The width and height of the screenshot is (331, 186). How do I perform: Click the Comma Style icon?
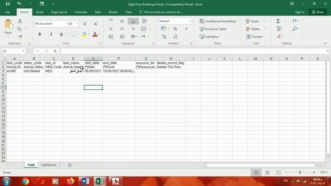pos(186,29)
